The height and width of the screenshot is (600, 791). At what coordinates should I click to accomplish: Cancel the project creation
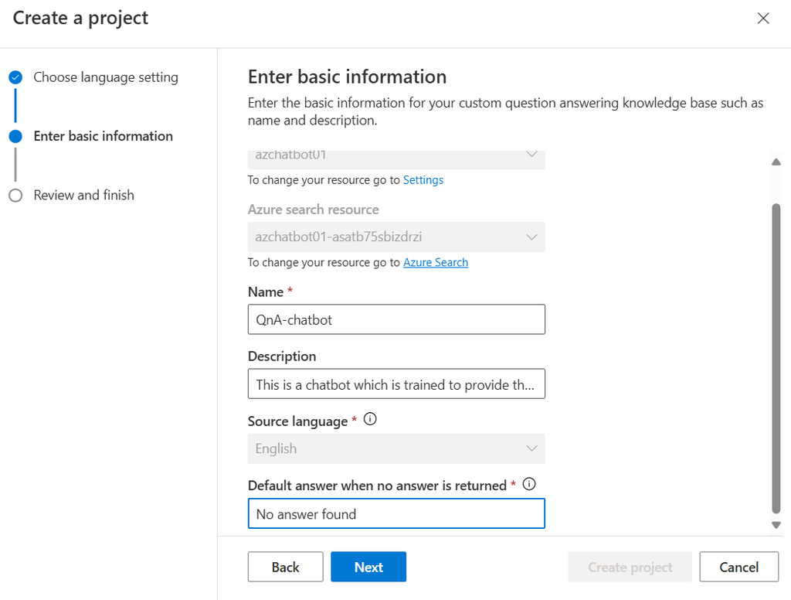tap(739, 567)
